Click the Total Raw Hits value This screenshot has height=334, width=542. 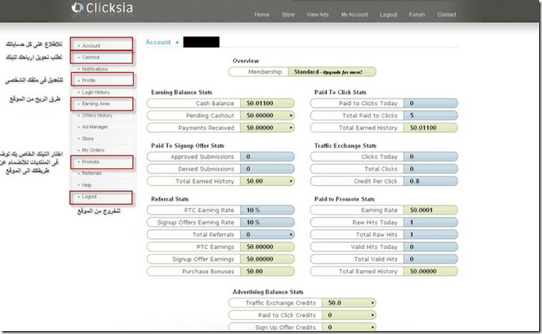411,235
